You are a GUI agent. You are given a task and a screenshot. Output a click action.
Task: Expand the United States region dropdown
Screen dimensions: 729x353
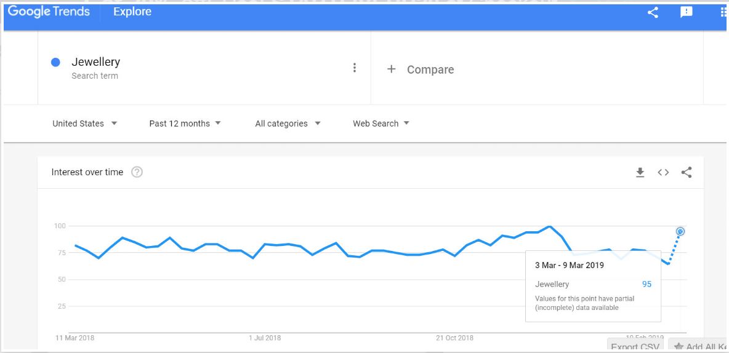tap(85, 124)
